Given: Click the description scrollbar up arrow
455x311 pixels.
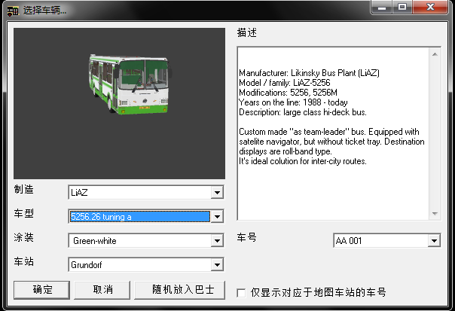Looking at the screenshot, I should (435, 54).
